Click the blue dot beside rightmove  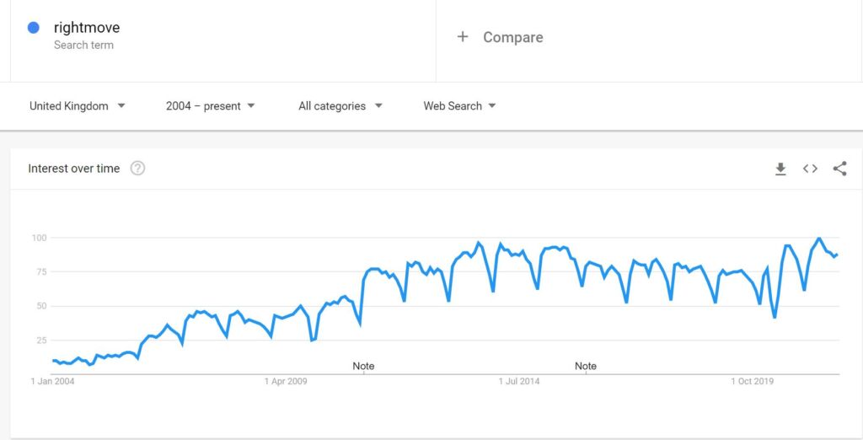(34, 28)
